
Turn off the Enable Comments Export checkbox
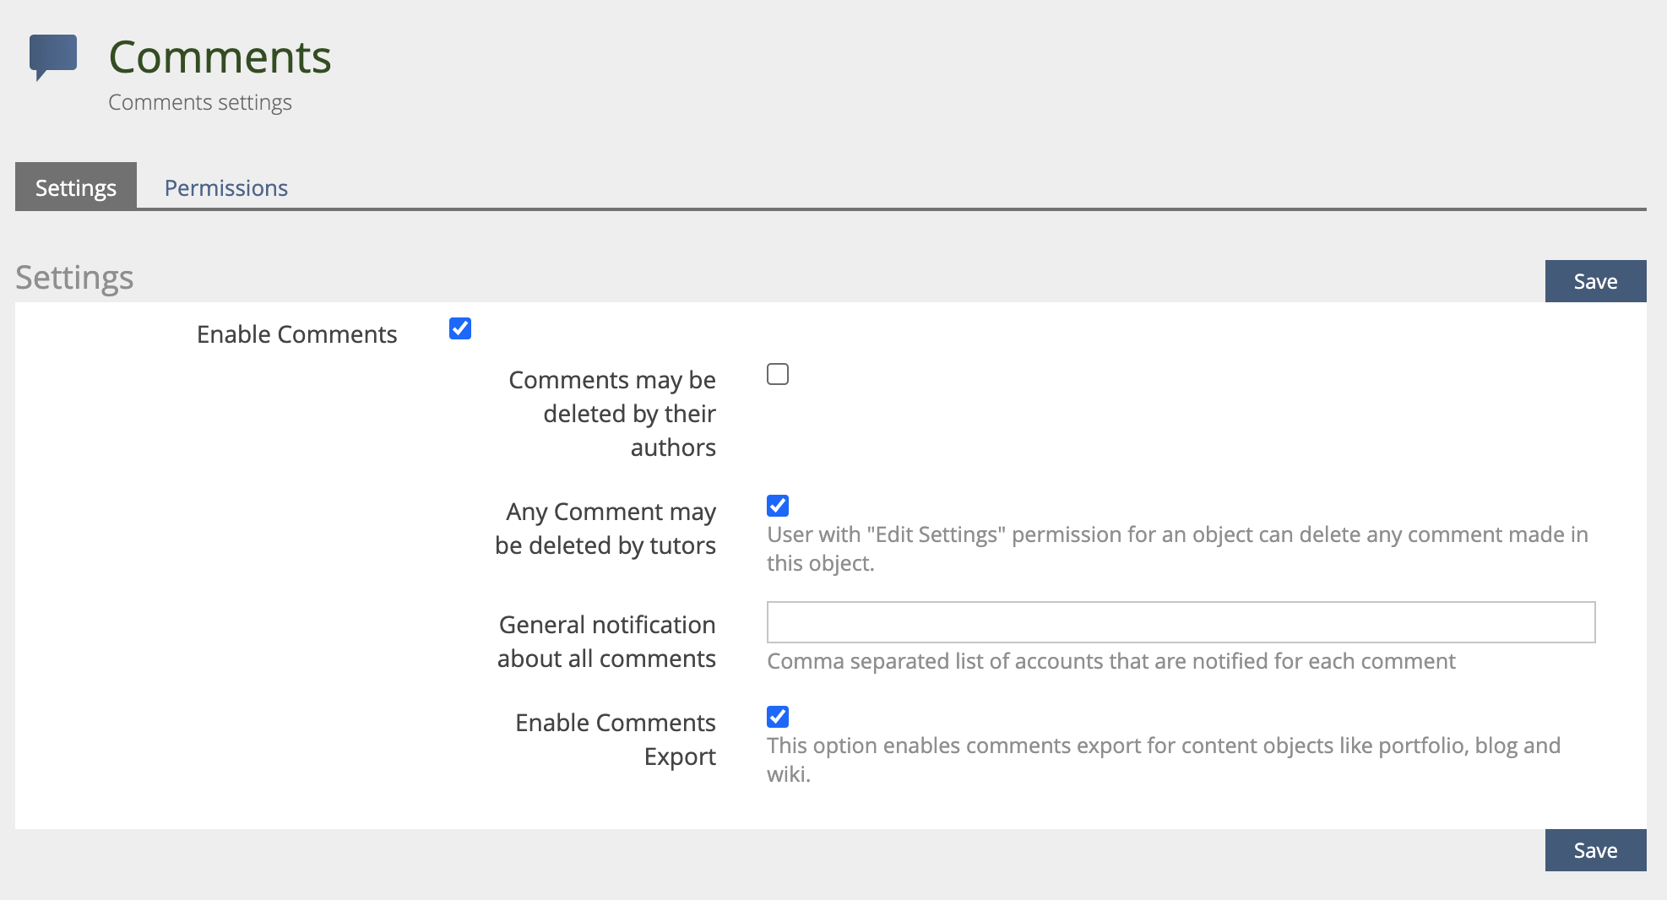pos(778,717)
